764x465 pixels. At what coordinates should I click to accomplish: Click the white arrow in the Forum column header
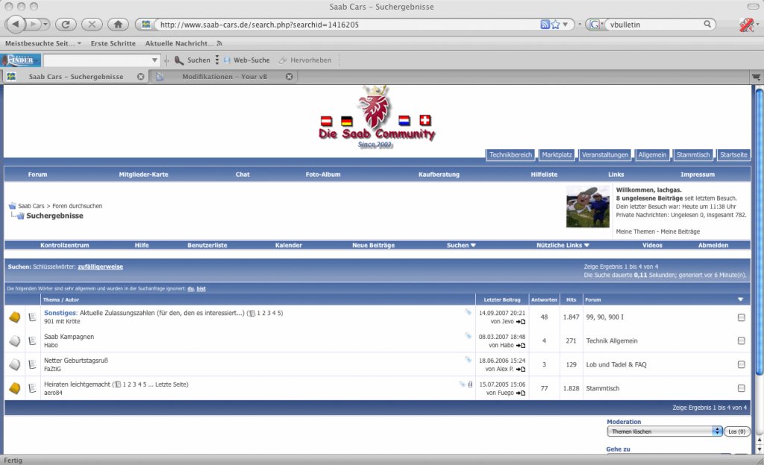pos(740,300)
